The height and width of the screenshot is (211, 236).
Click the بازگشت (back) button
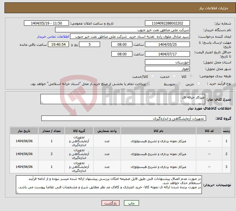[110, 203]
